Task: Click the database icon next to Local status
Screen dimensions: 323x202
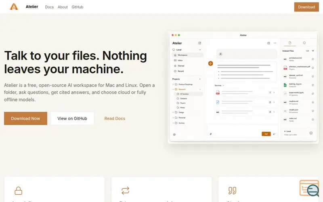Action: point(311,133)
